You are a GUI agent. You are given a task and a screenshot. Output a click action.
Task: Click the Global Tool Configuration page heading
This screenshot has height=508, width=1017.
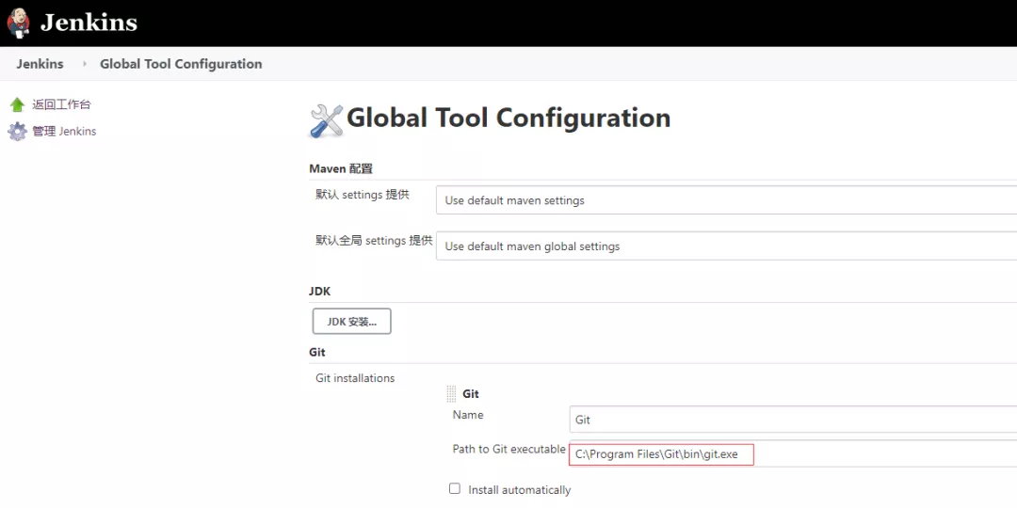click(x=508, y=118)
